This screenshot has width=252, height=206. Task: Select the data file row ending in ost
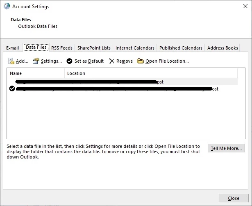122,89
